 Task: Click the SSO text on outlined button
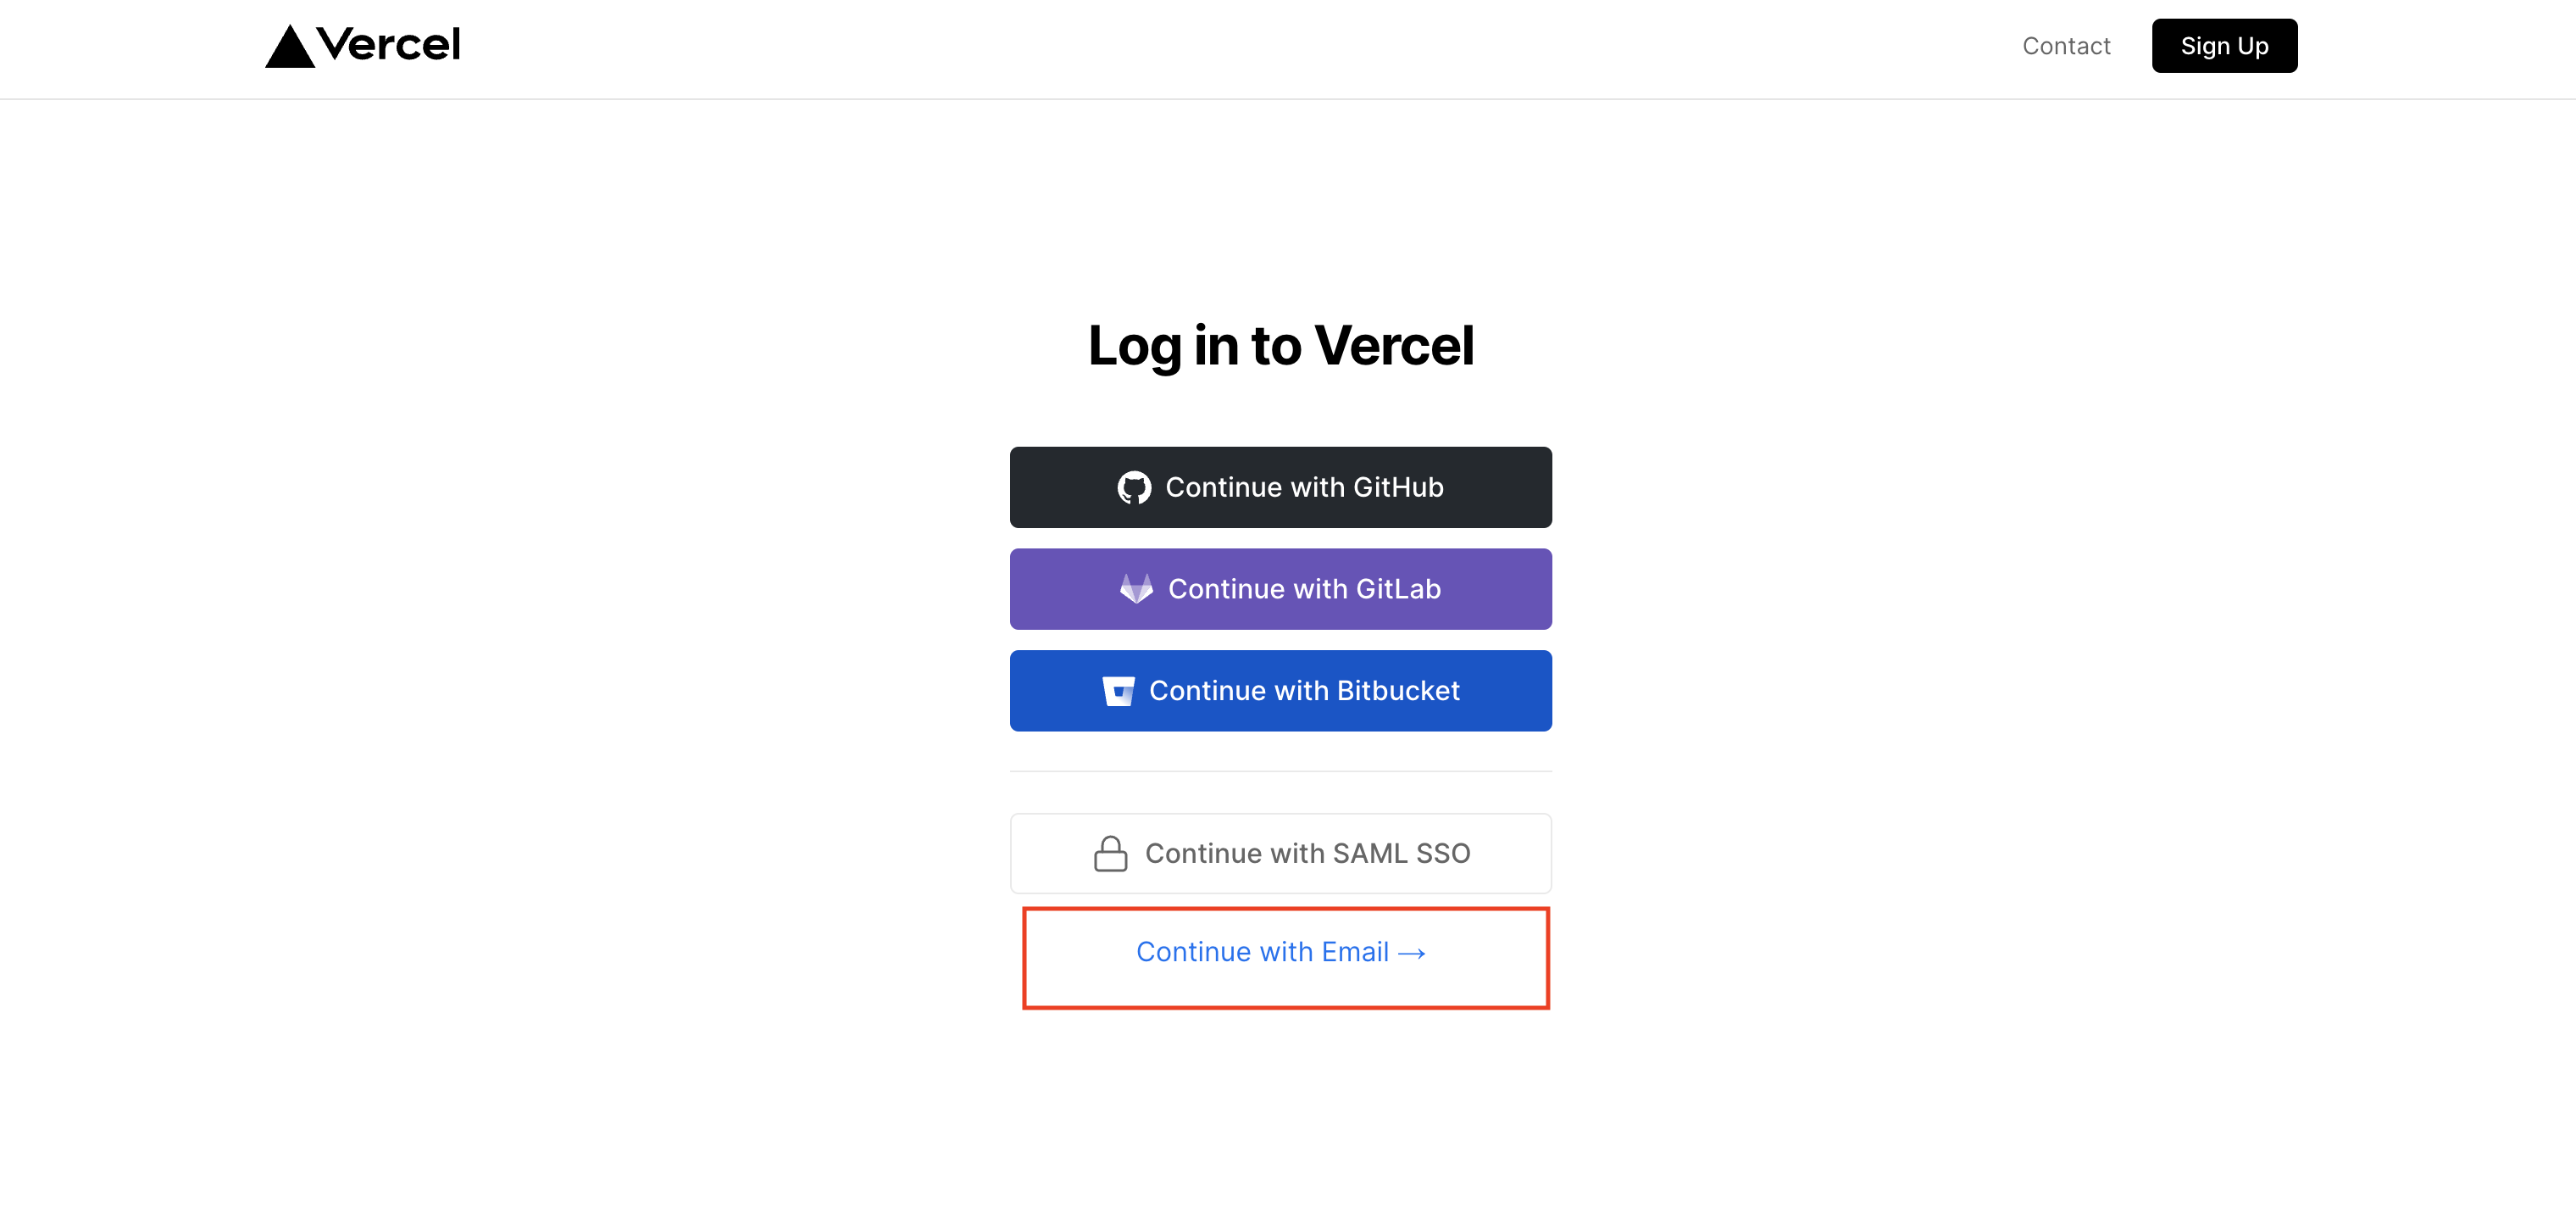(1442, 854)
